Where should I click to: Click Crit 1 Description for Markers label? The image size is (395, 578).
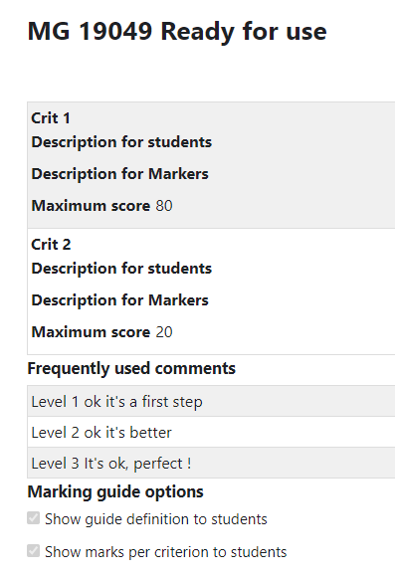pos(119,174)
